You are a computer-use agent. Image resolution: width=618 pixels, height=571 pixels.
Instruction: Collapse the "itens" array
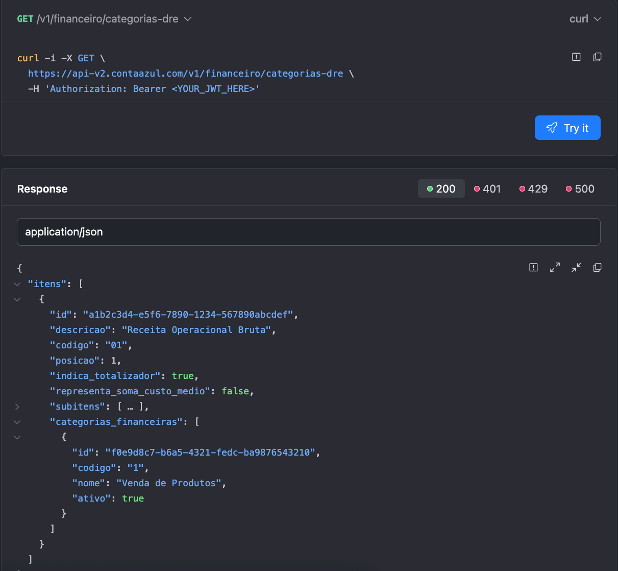coord(17,284)
